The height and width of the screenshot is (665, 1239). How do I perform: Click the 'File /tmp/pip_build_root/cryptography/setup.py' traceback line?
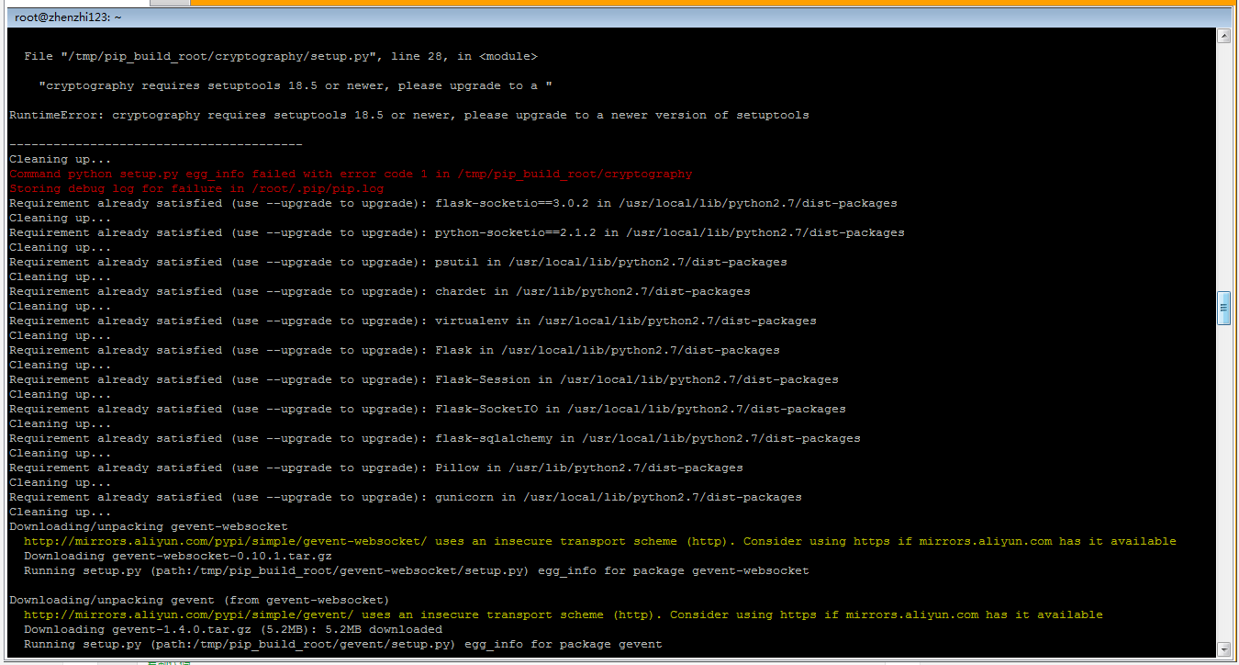281,57
